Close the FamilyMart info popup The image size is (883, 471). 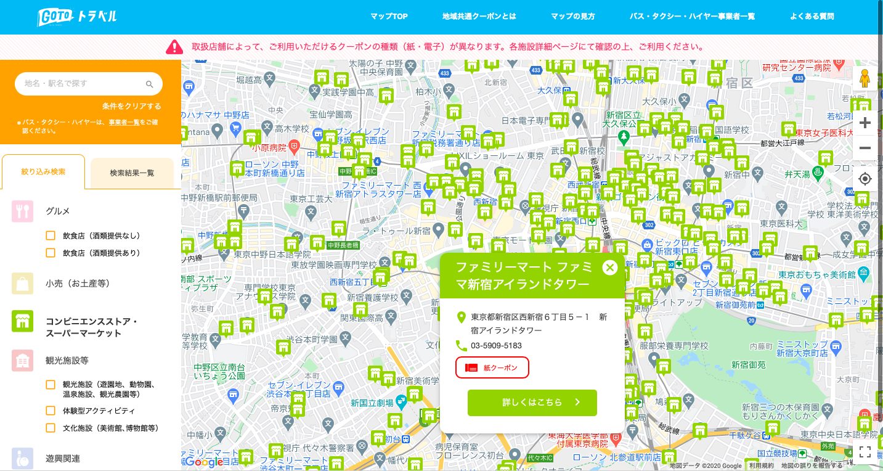(x=609, y=267)
